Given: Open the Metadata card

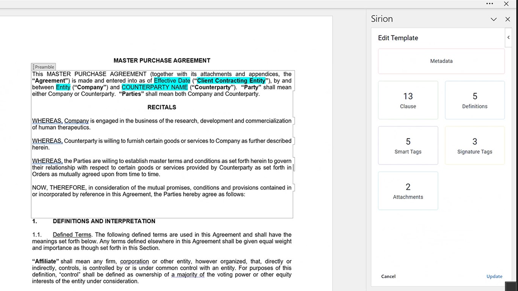Looking at the screenshot, I should pos(441,61).
